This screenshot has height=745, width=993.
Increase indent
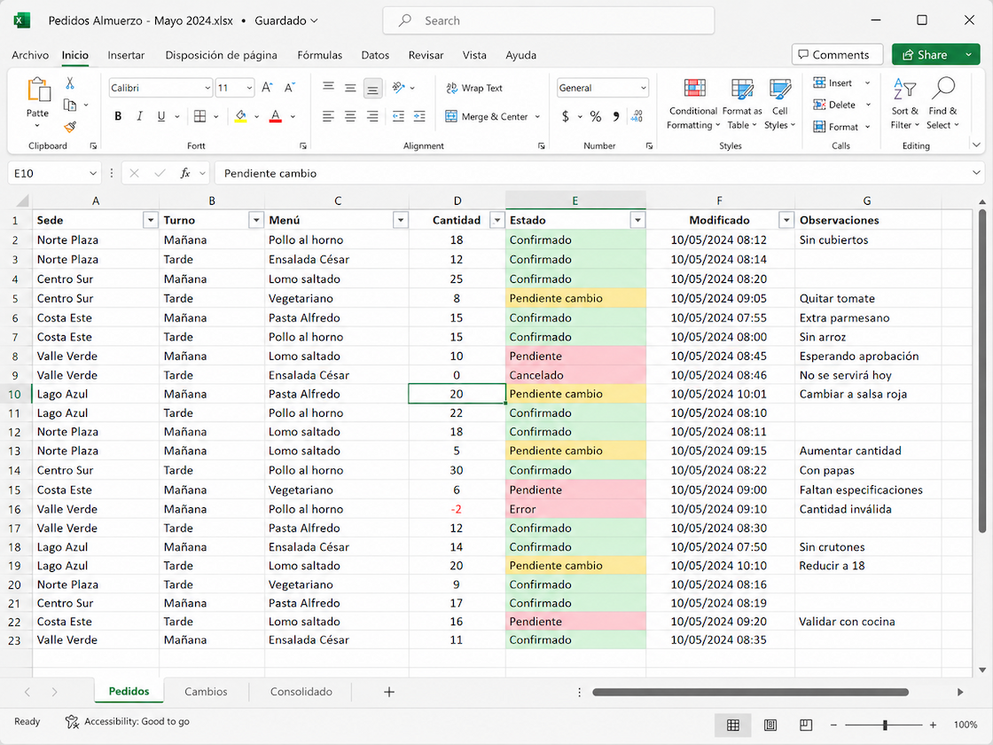[420, 116]
